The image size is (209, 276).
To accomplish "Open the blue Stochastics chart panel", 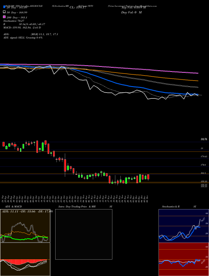I will pyautogui.click(x=184, y=226).
